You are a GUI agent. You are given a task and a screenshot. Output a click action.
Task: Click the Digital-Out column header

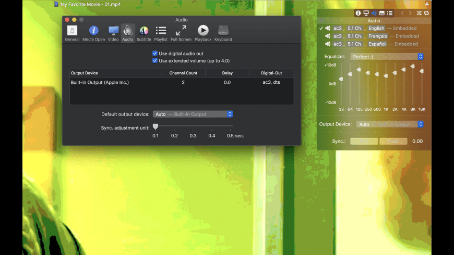pyautogui.click(x=271, y=73)
